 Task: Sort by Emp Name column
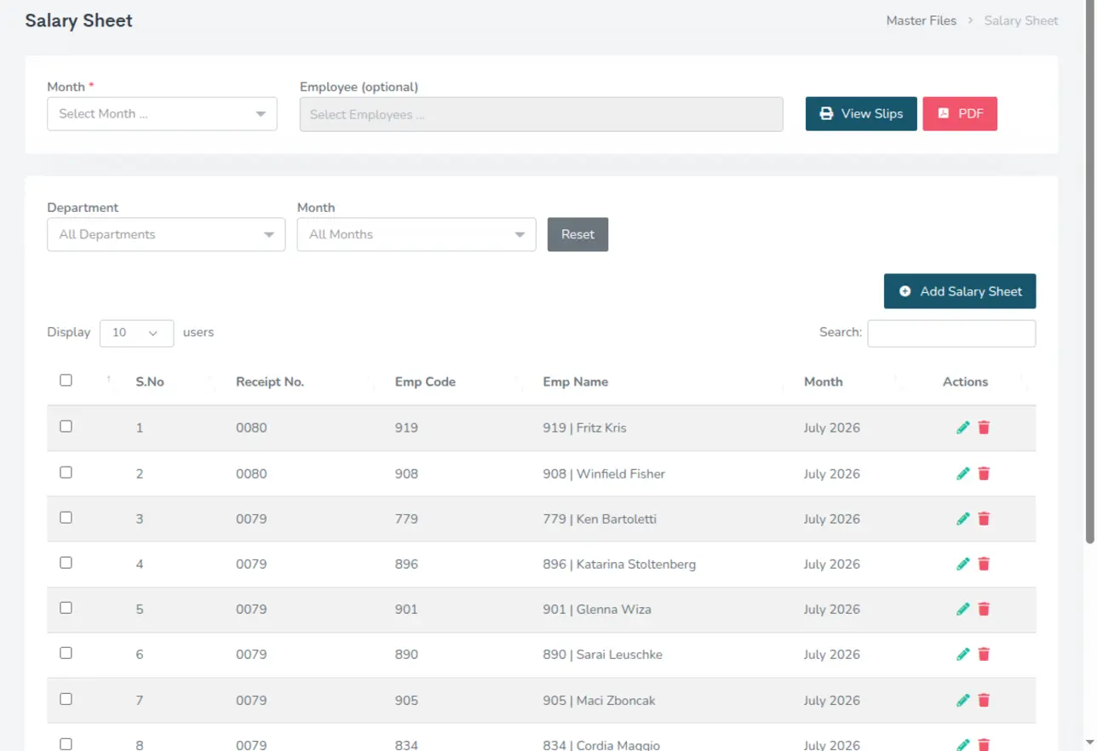click(576, 381)
